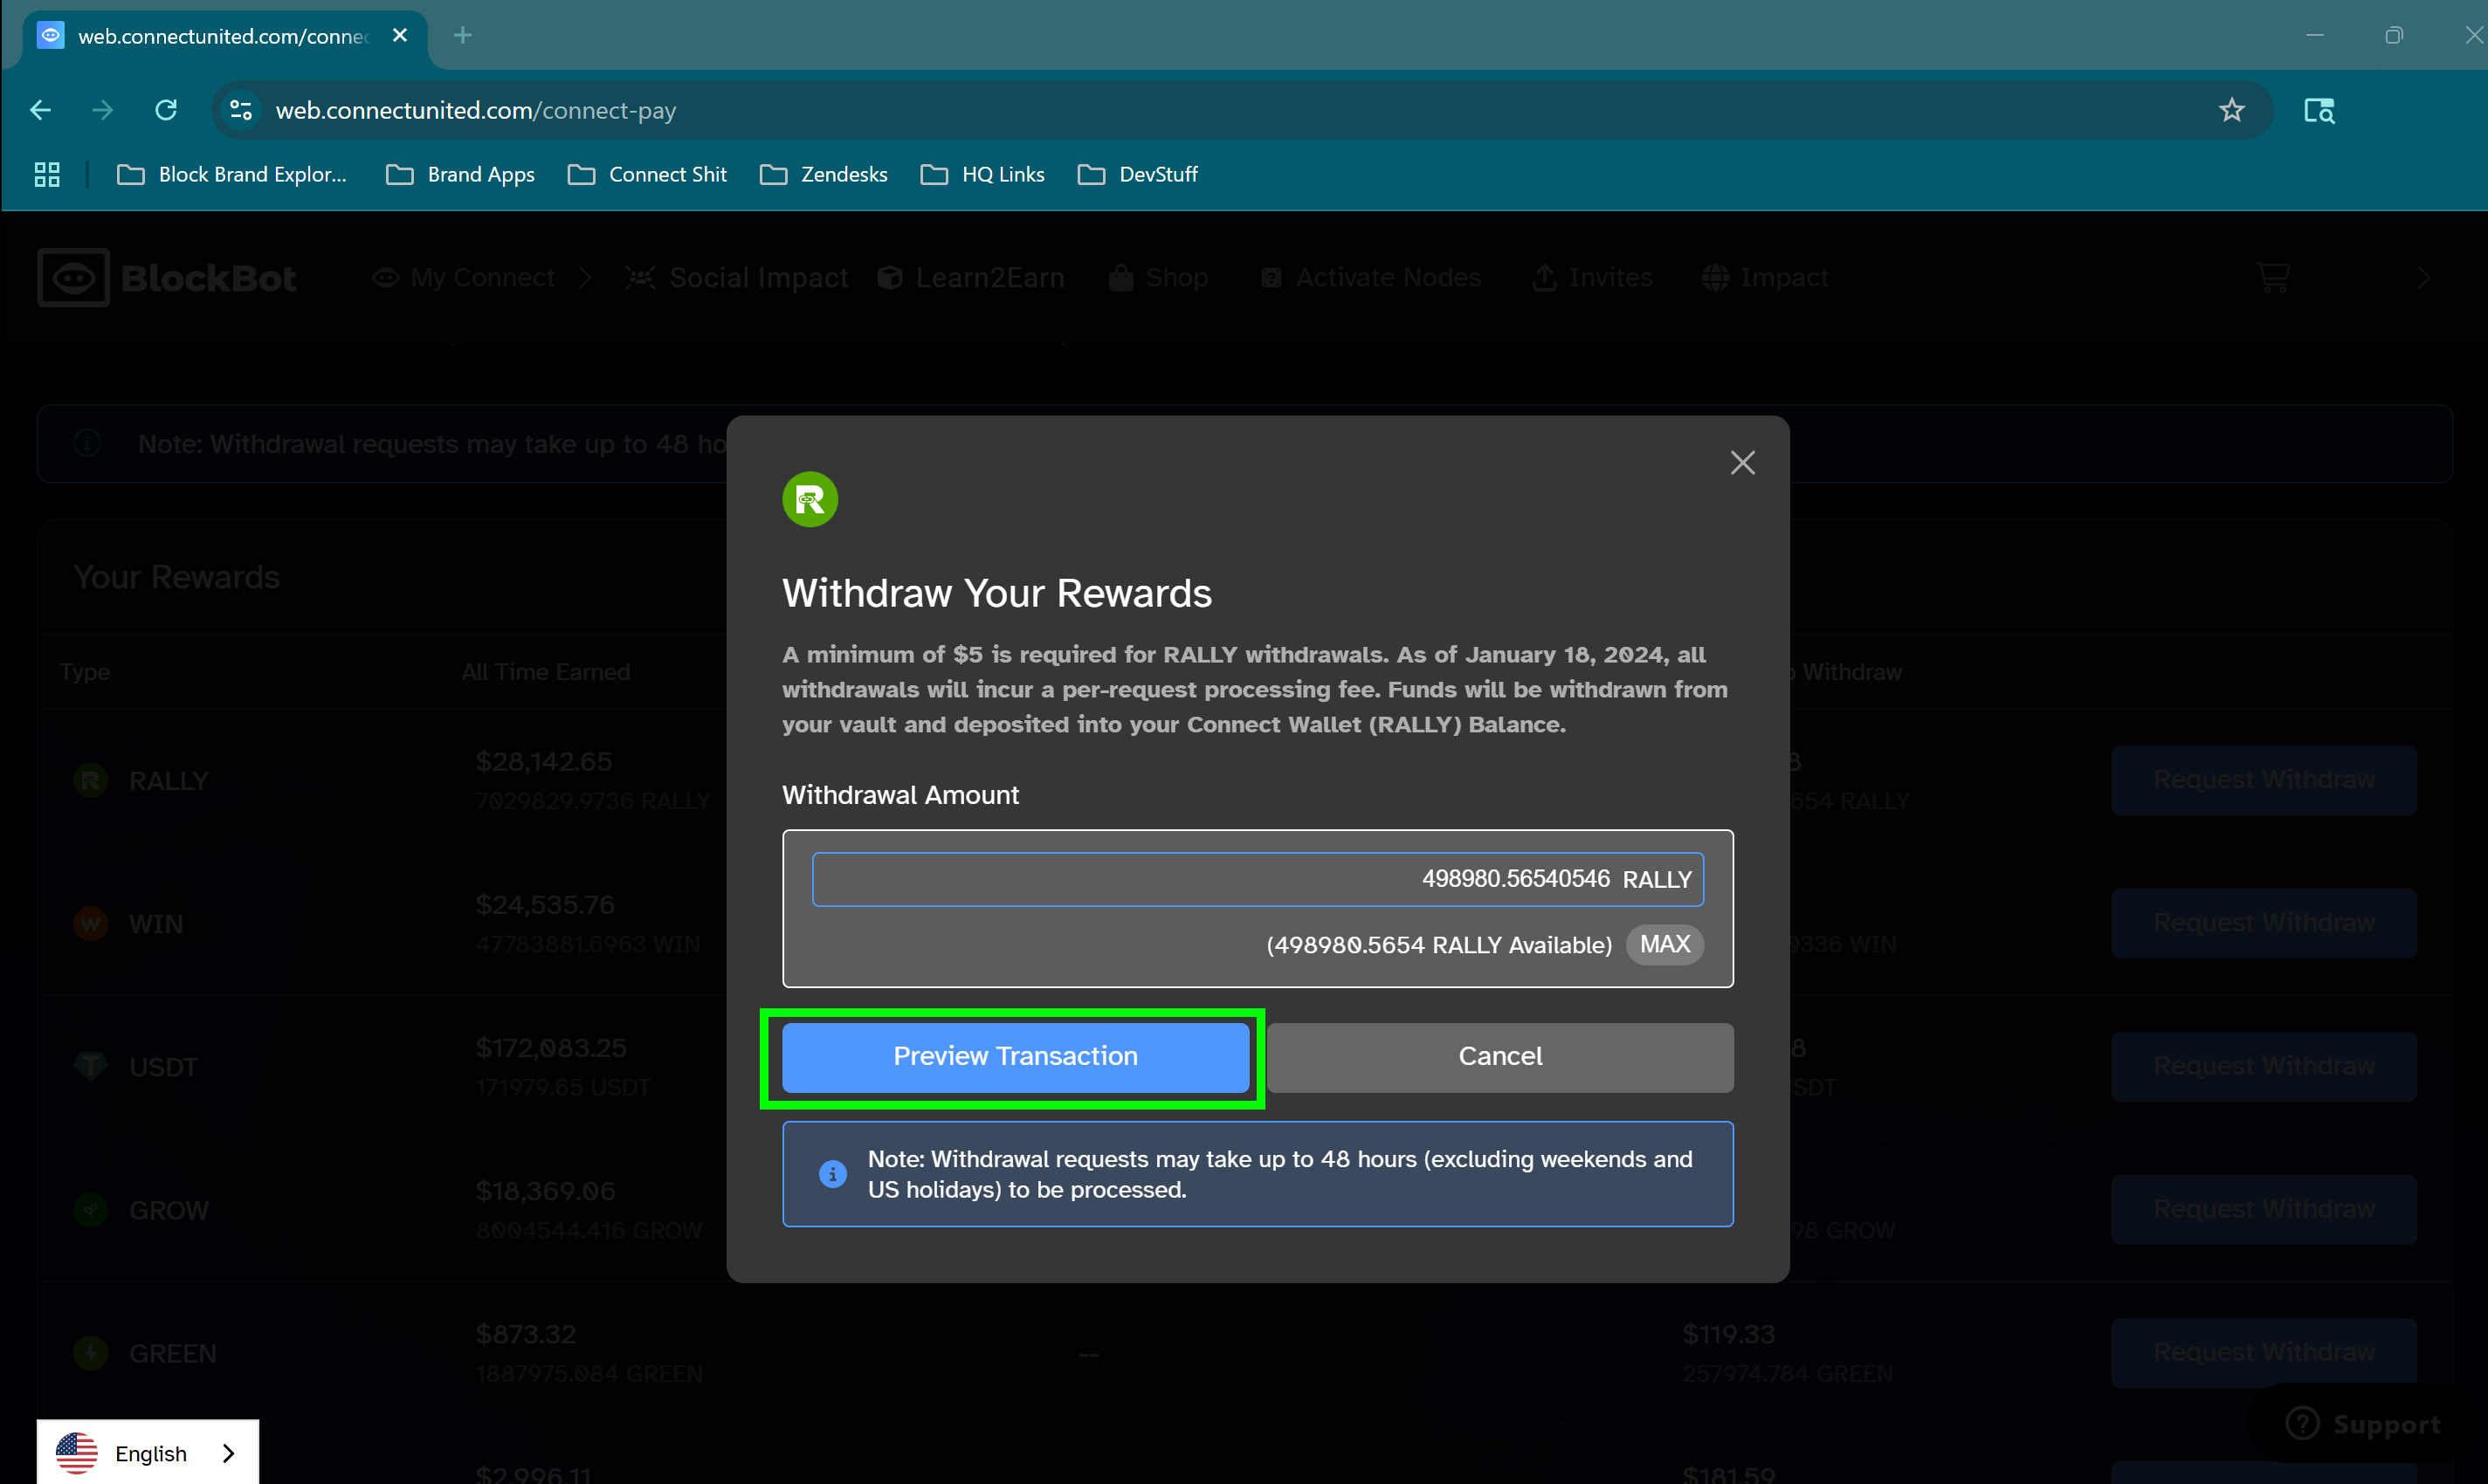Image resolution: width=2488 pixels, height=1484 pixels.
Task: Close the Withdraw Your Rewards dialog
Action: [x=1743, y=463]
